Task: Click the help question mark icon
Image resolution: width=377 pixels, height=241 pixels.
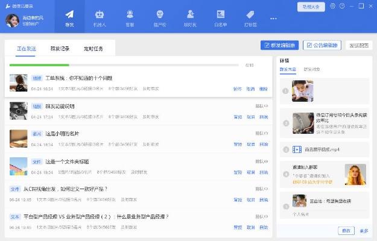Action: coord(342,6)
